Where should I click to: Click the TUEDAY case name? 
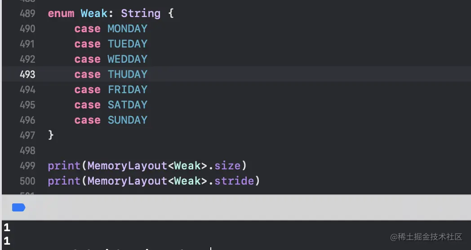click(x=128, y=44)
